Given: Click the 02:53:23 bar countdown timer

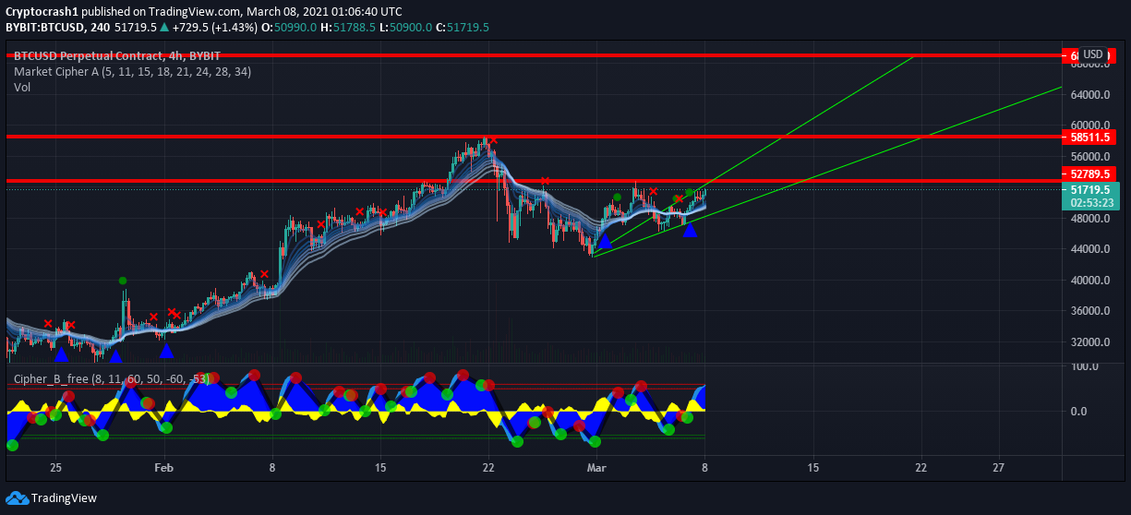Looking at the screenshot, I should [x=1089, y=202].
